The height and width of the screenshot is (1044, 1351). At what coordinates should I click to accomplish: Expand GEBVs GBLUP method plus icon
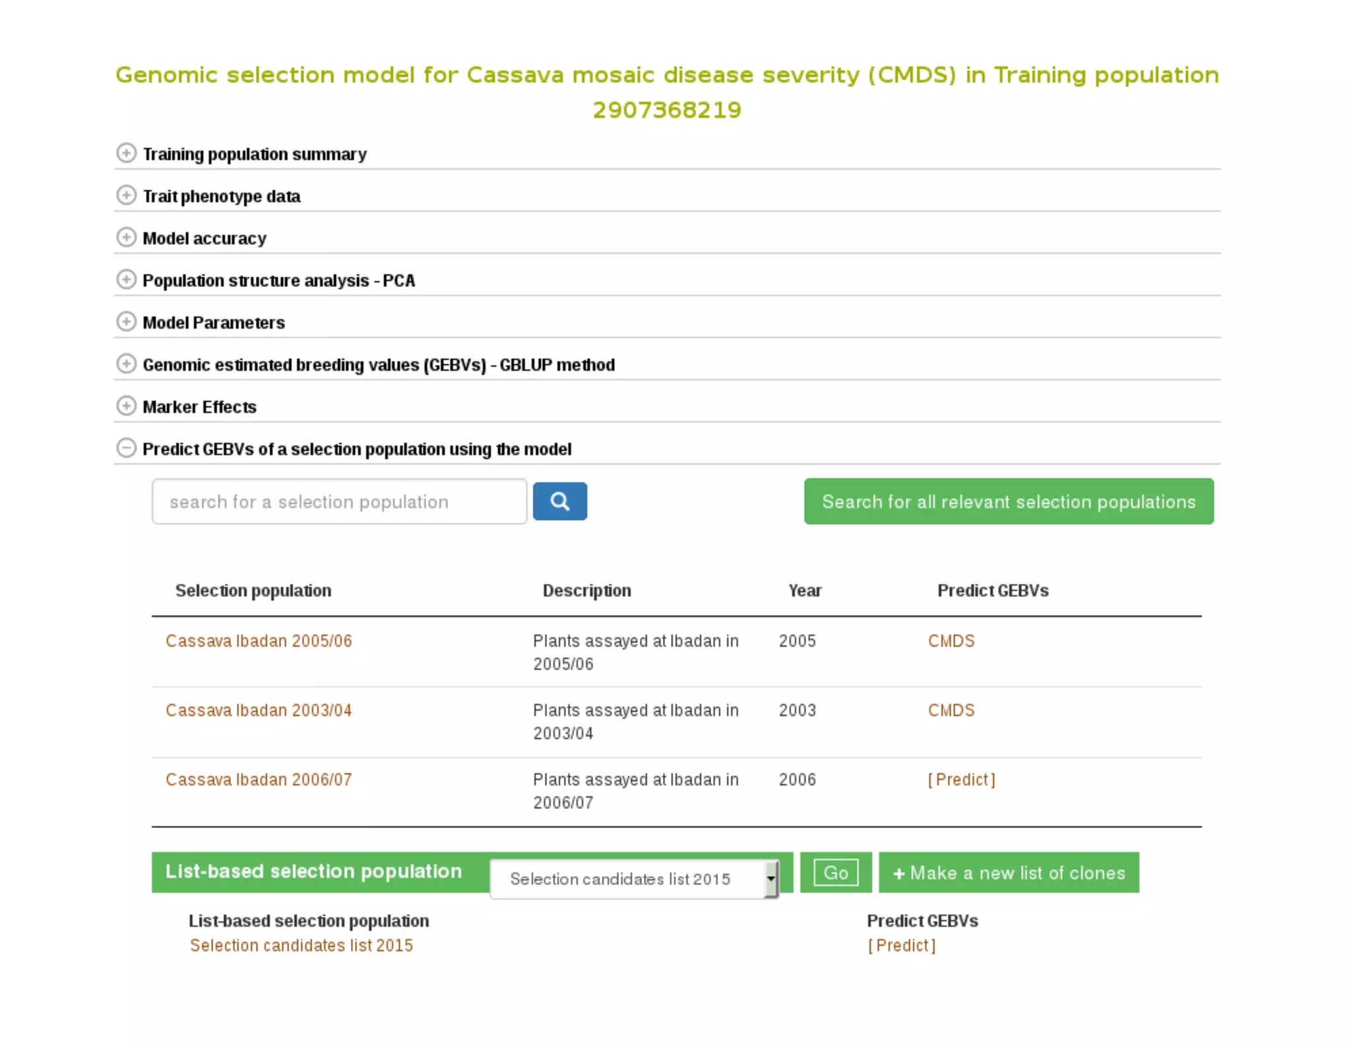click(126, 364)
